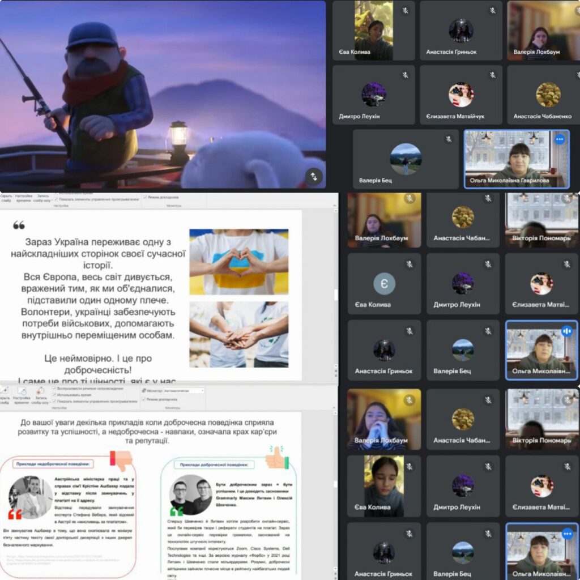The image size is (580, 580).
Task: Click Анастасія Гриньок's muted mic icon, middle grid
Action: (x=410, y=331)
